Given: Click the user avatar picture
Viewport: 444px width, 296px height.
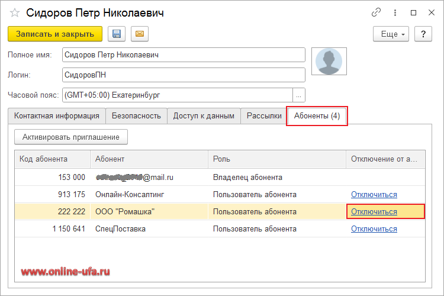Looking at the screenshot, I should point(329,62).
